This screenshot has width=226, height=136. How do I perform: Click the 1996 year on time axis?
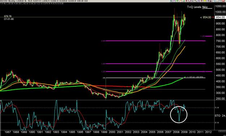point(80,132)
